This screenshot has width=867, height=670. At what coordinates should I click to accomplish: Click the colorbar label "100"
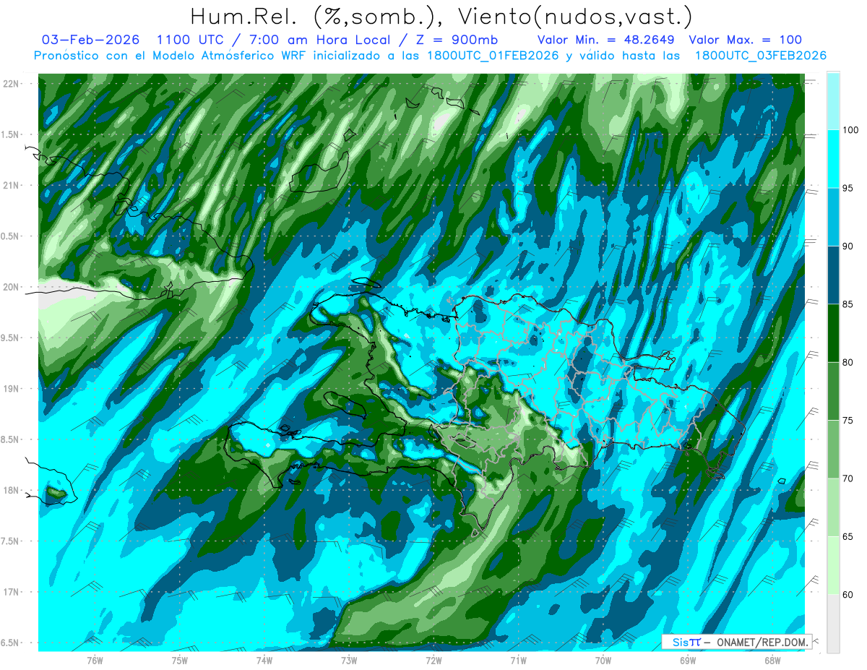[x=851, y=130]
